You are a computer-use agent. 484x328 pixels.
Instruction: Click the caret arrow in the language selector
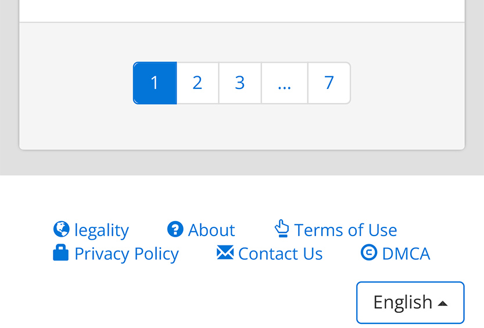click(x=443, y=303)
